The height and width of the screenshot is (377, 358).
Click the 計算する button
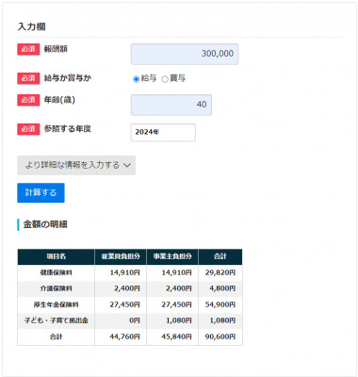click(x=41, y=192)
